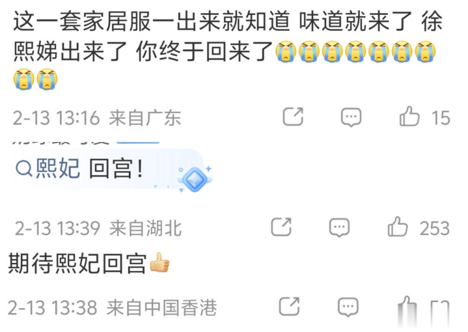Share the comment from 中国香港

(x=289, y=307)
